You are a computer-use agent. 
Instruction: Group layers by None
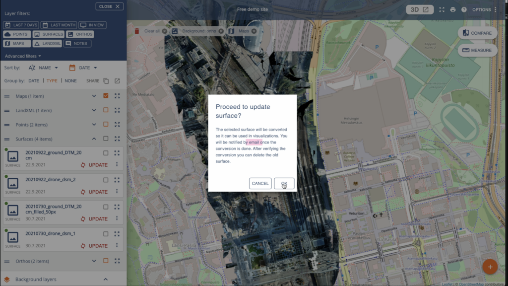coord(70,81)
